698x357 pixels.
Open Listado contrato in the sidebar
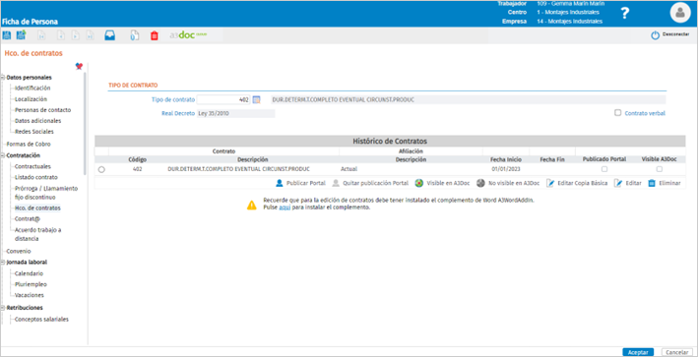(36, 177)
